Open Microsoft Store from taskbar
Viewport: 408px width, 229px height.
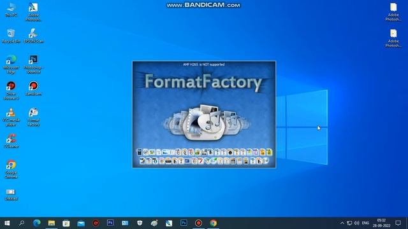(x=66, y=223)
